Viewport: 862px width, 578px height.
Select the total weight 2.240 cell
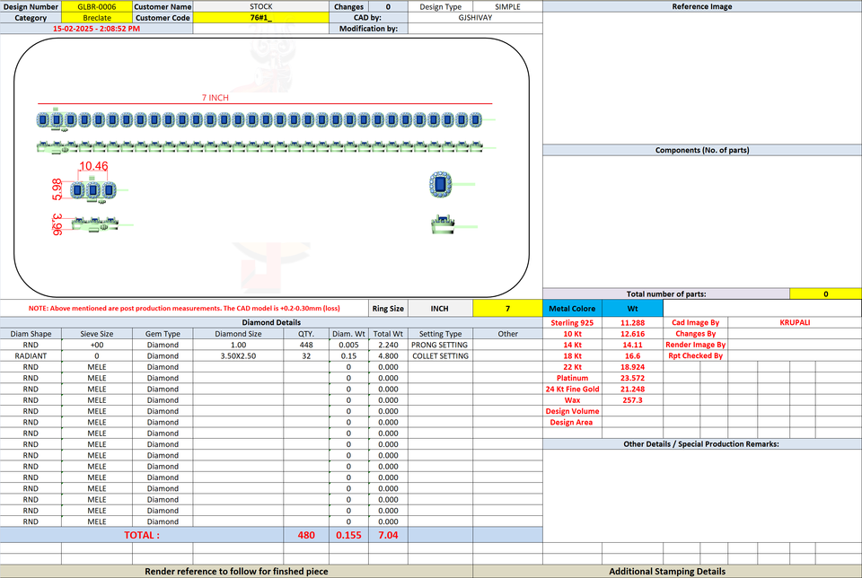tap(388, 345)
